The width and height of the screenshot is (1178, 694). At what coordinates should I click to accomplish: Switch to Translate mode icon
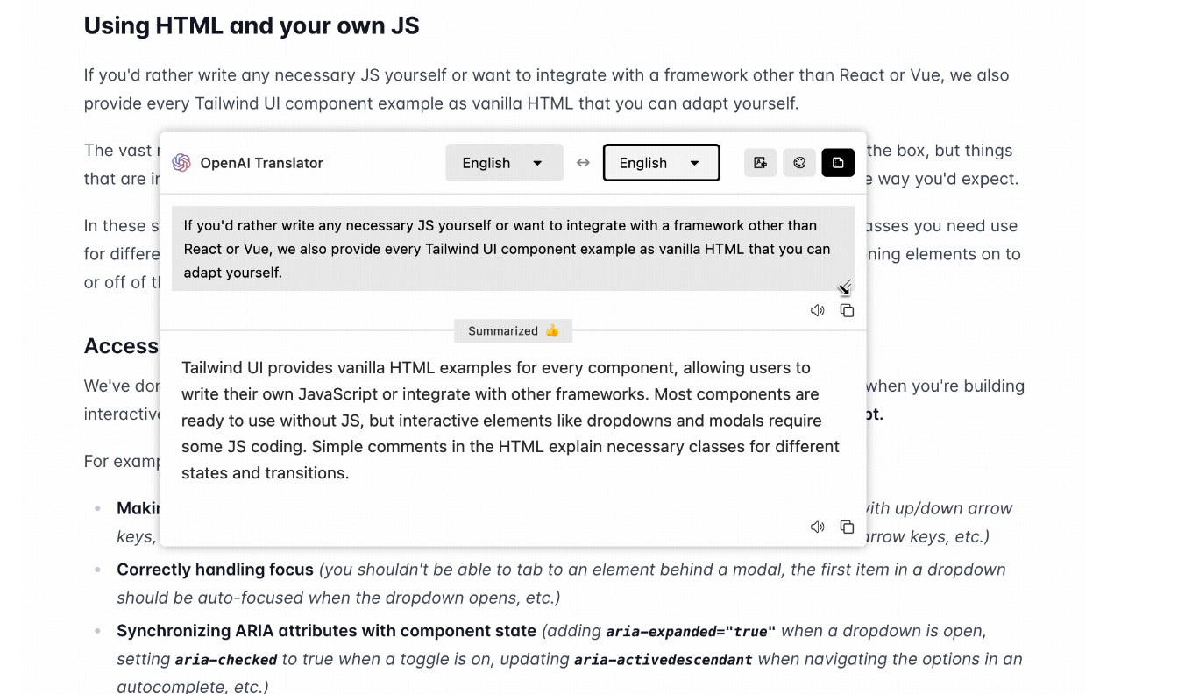click(x=760, y=163)
